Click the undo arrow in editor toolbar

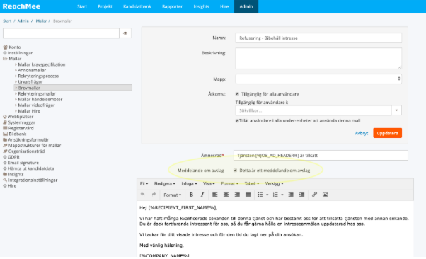[x=143, y=195]
